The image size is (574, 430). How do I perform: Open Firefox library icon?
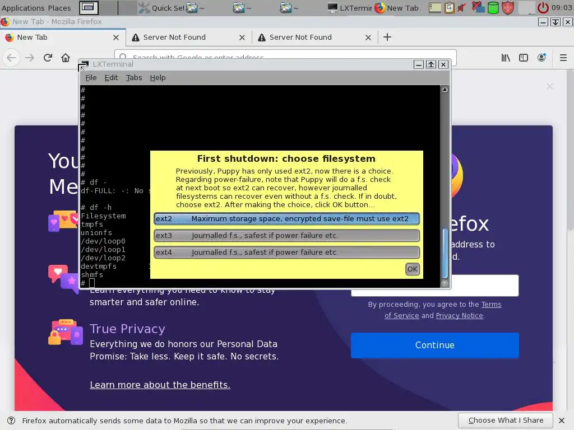[x=506, y=58]
